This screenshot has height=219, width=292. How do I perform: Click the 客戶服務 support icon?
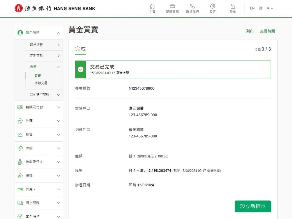(20, 216)
